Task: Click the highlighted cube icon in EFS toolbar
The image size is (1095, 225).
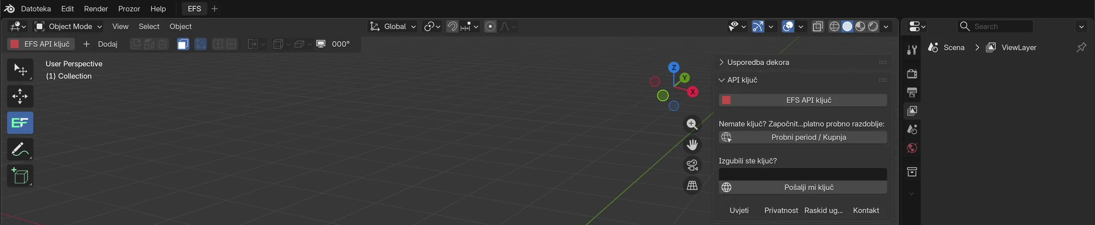Action: [182, 44]
